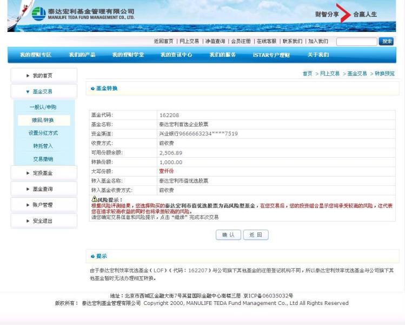Click the 搜索 search button
This screenshot has width=405, height=325.
coord(386,41)
